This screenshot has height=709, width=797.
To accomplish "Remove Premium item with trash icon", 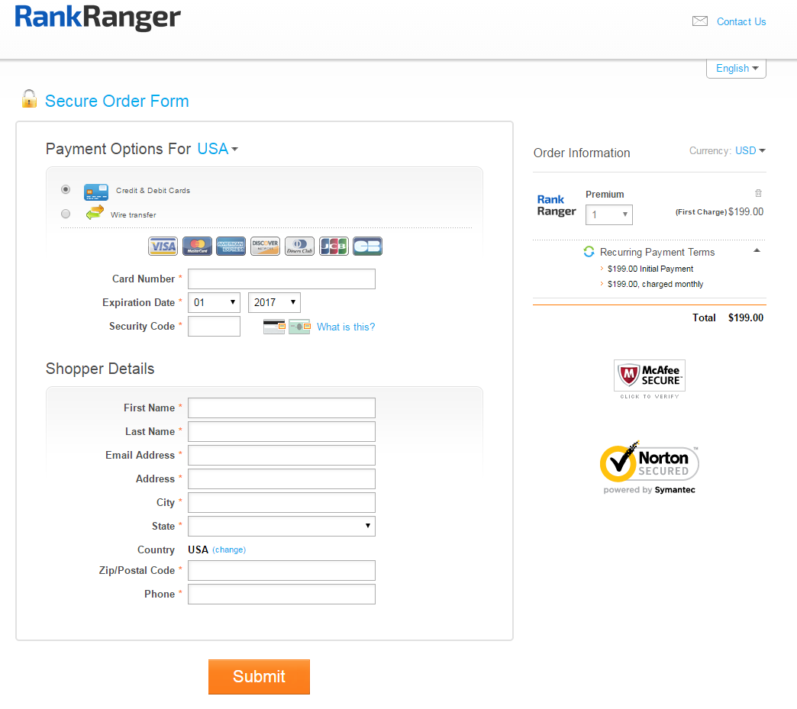I will click(x=758, y=194).
